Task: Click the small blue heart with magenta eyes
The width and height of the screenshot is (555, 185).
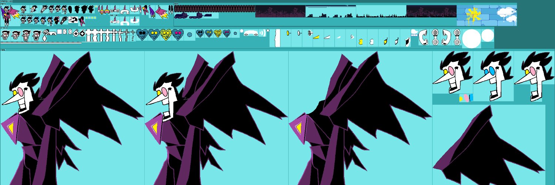Action: pyautogui.click(x=226, y=33)
